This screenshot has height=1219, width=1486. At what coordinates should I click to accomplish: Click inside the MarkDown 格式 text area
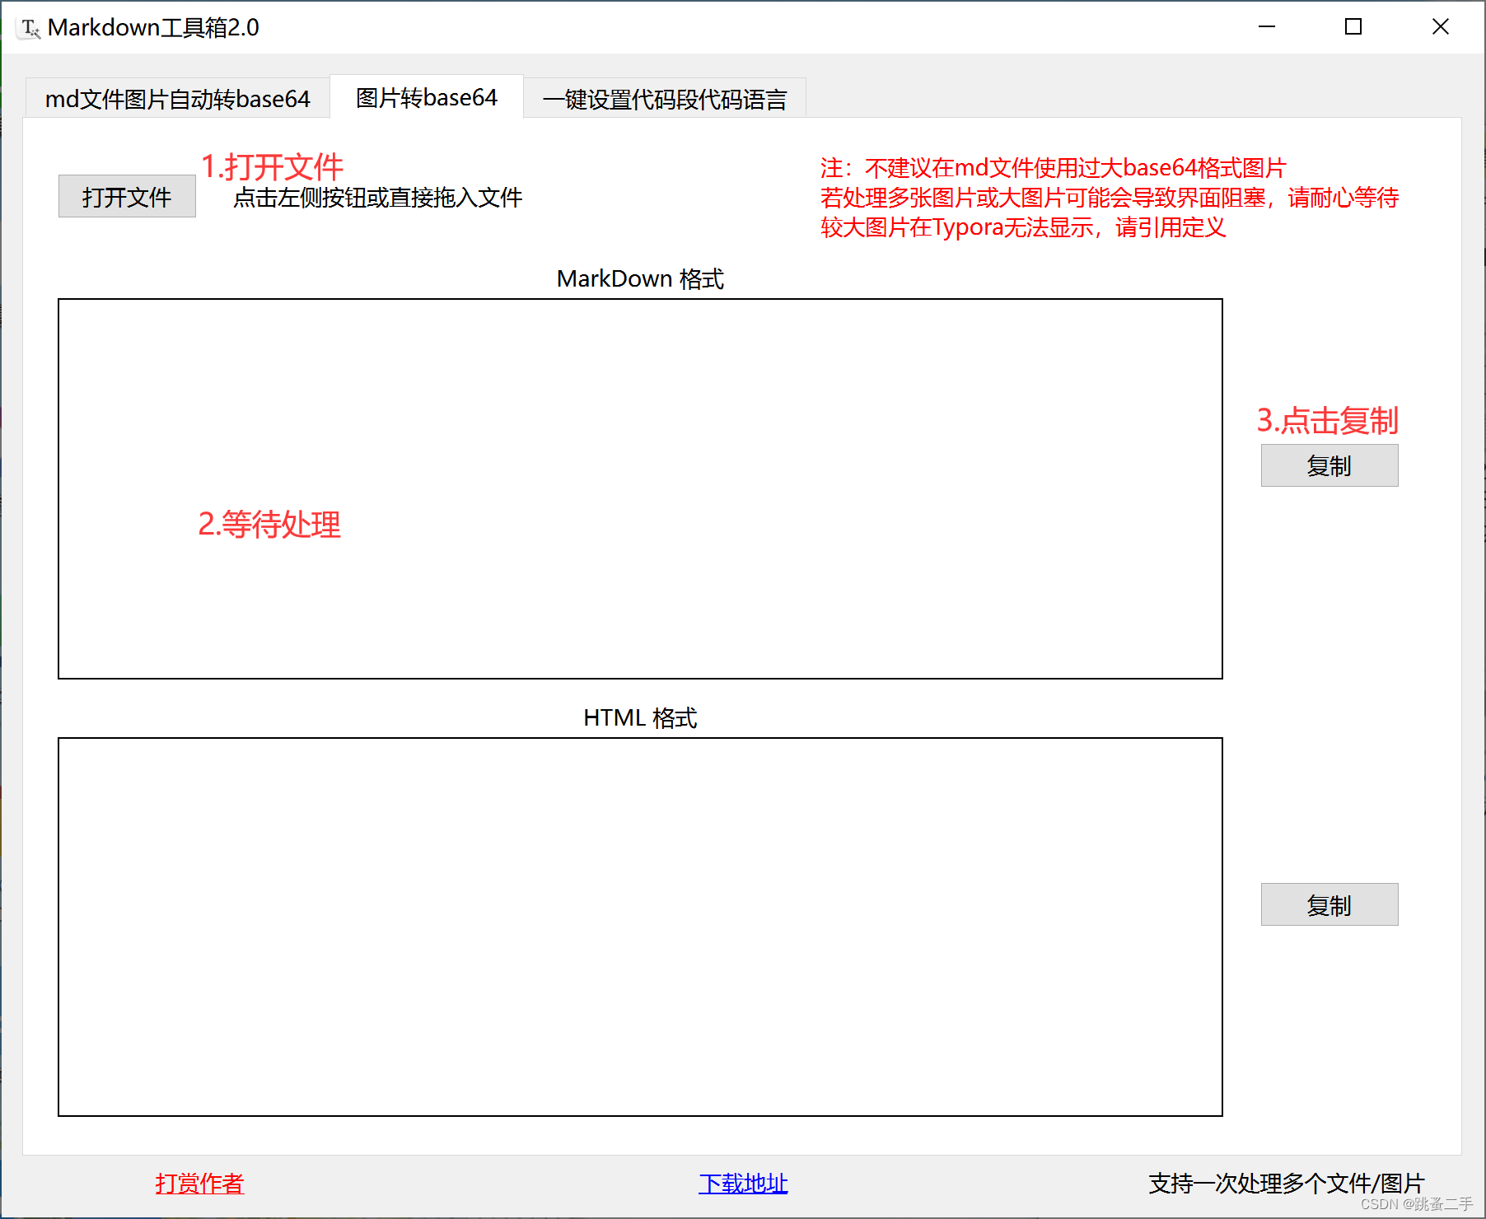639,486
